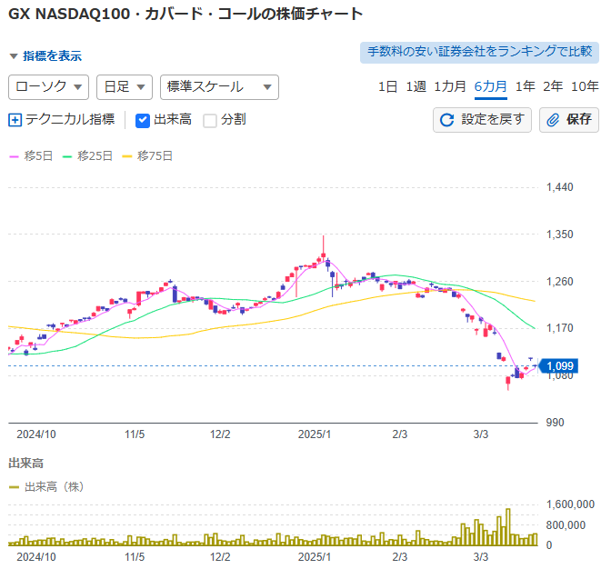Click the 1,600,000 volume axis label
601x569 pixels.
point(570,504)
